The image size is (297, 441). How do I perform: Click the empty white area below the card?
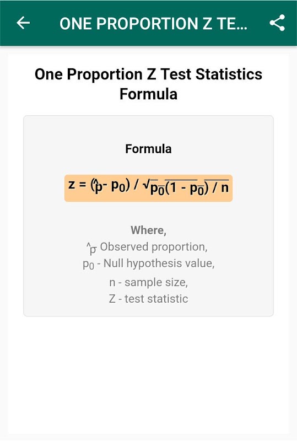pos(149,374)
